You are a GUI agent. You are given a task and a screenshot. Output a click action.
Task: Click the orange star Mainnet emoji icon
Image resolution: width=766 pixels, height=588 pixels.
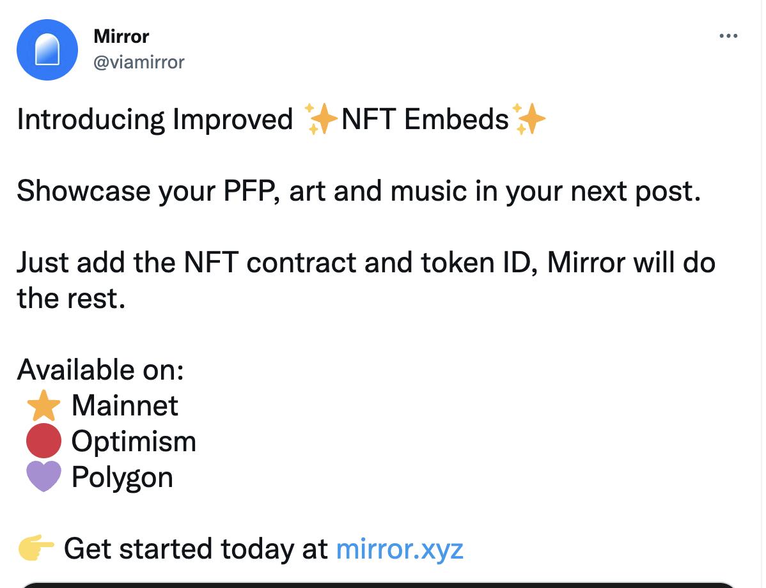pos(43,404)
